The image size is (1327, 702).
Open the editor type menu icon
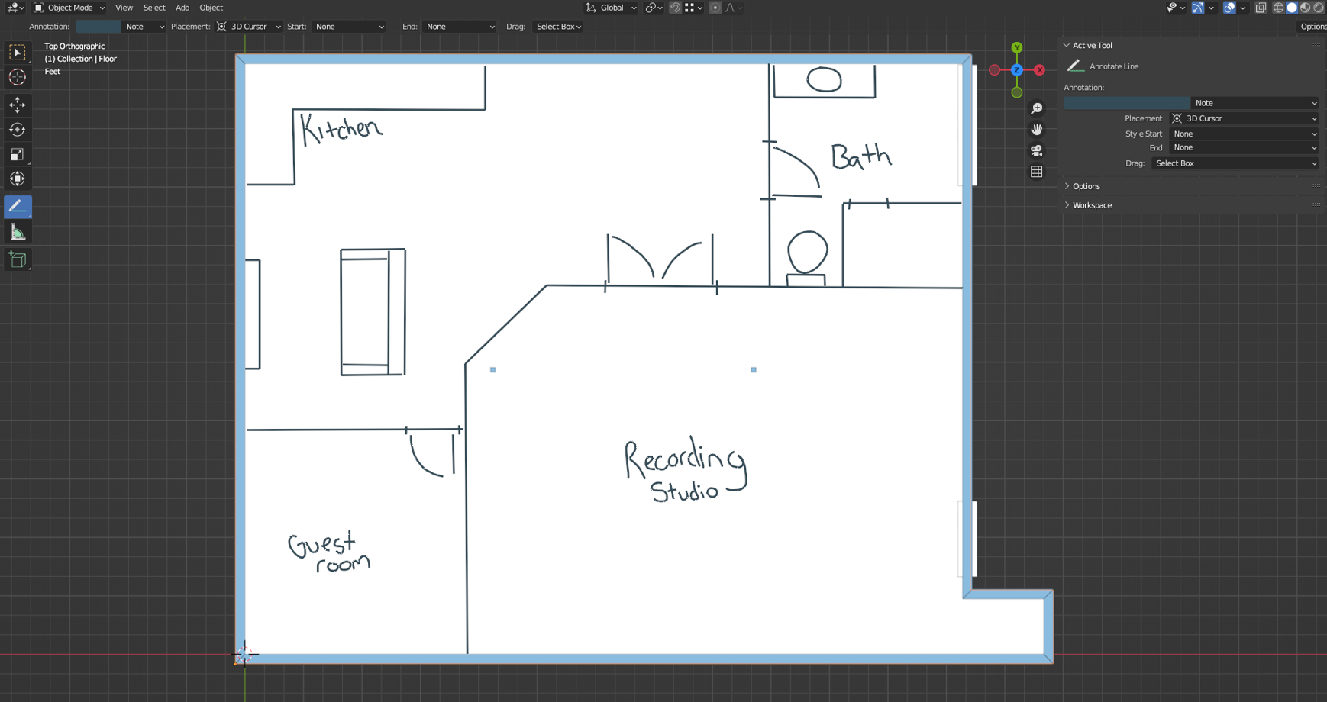pyautogui.click(x=15, y=8)
